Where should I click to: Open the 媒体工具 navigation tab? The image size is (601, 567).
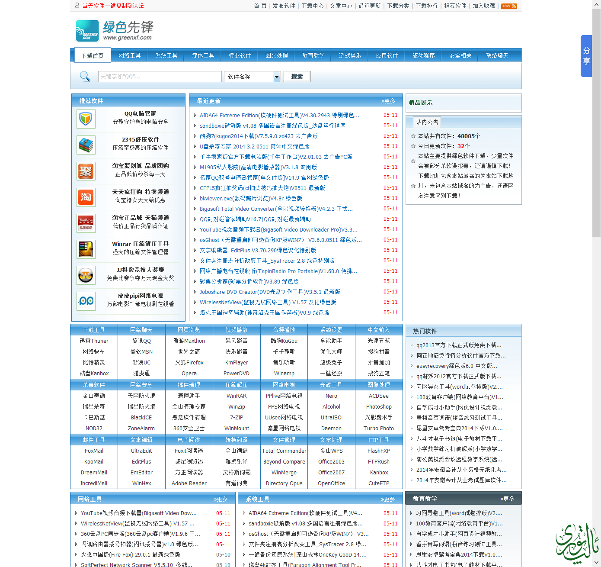(203, 55)
